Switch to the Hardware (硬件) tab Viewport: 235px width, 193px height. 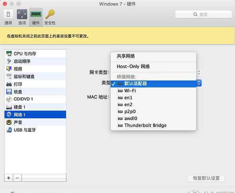click(x=36, y=17)
